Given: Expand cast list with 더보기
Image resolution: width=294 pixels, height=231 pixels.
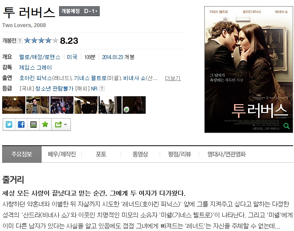Looking at the screenshot, I should (x=173, y=78).
